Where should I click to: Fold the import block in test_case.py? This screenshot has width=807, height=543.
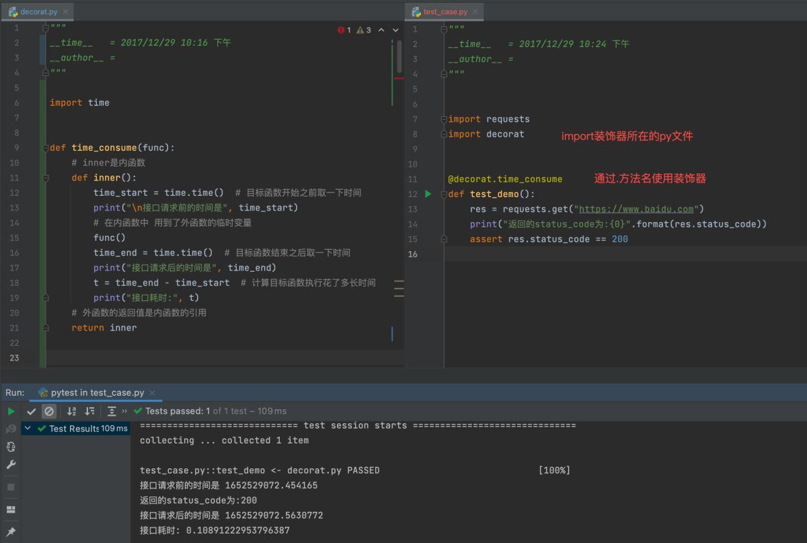[x=444, y=119]
